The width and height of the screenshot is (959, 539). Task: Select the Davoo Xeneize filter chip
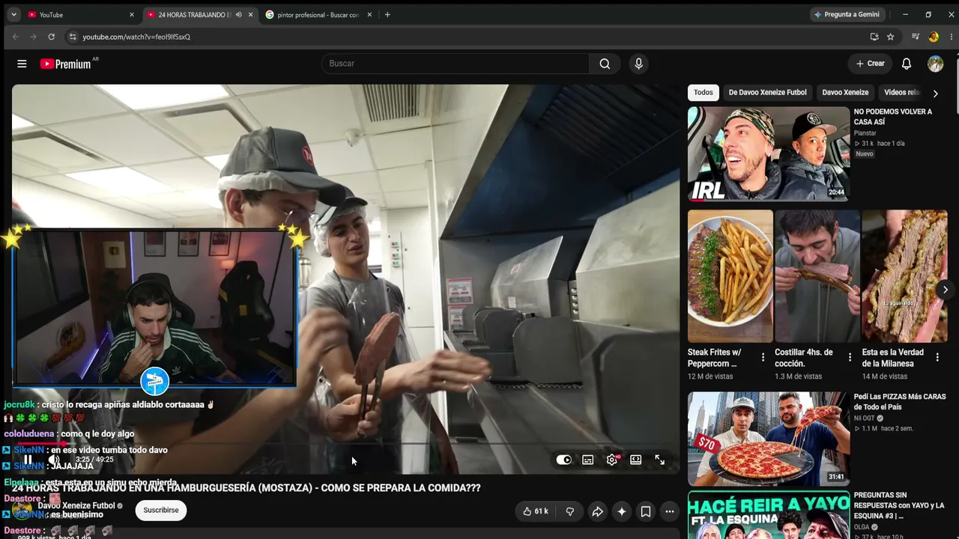coord(845,93)
